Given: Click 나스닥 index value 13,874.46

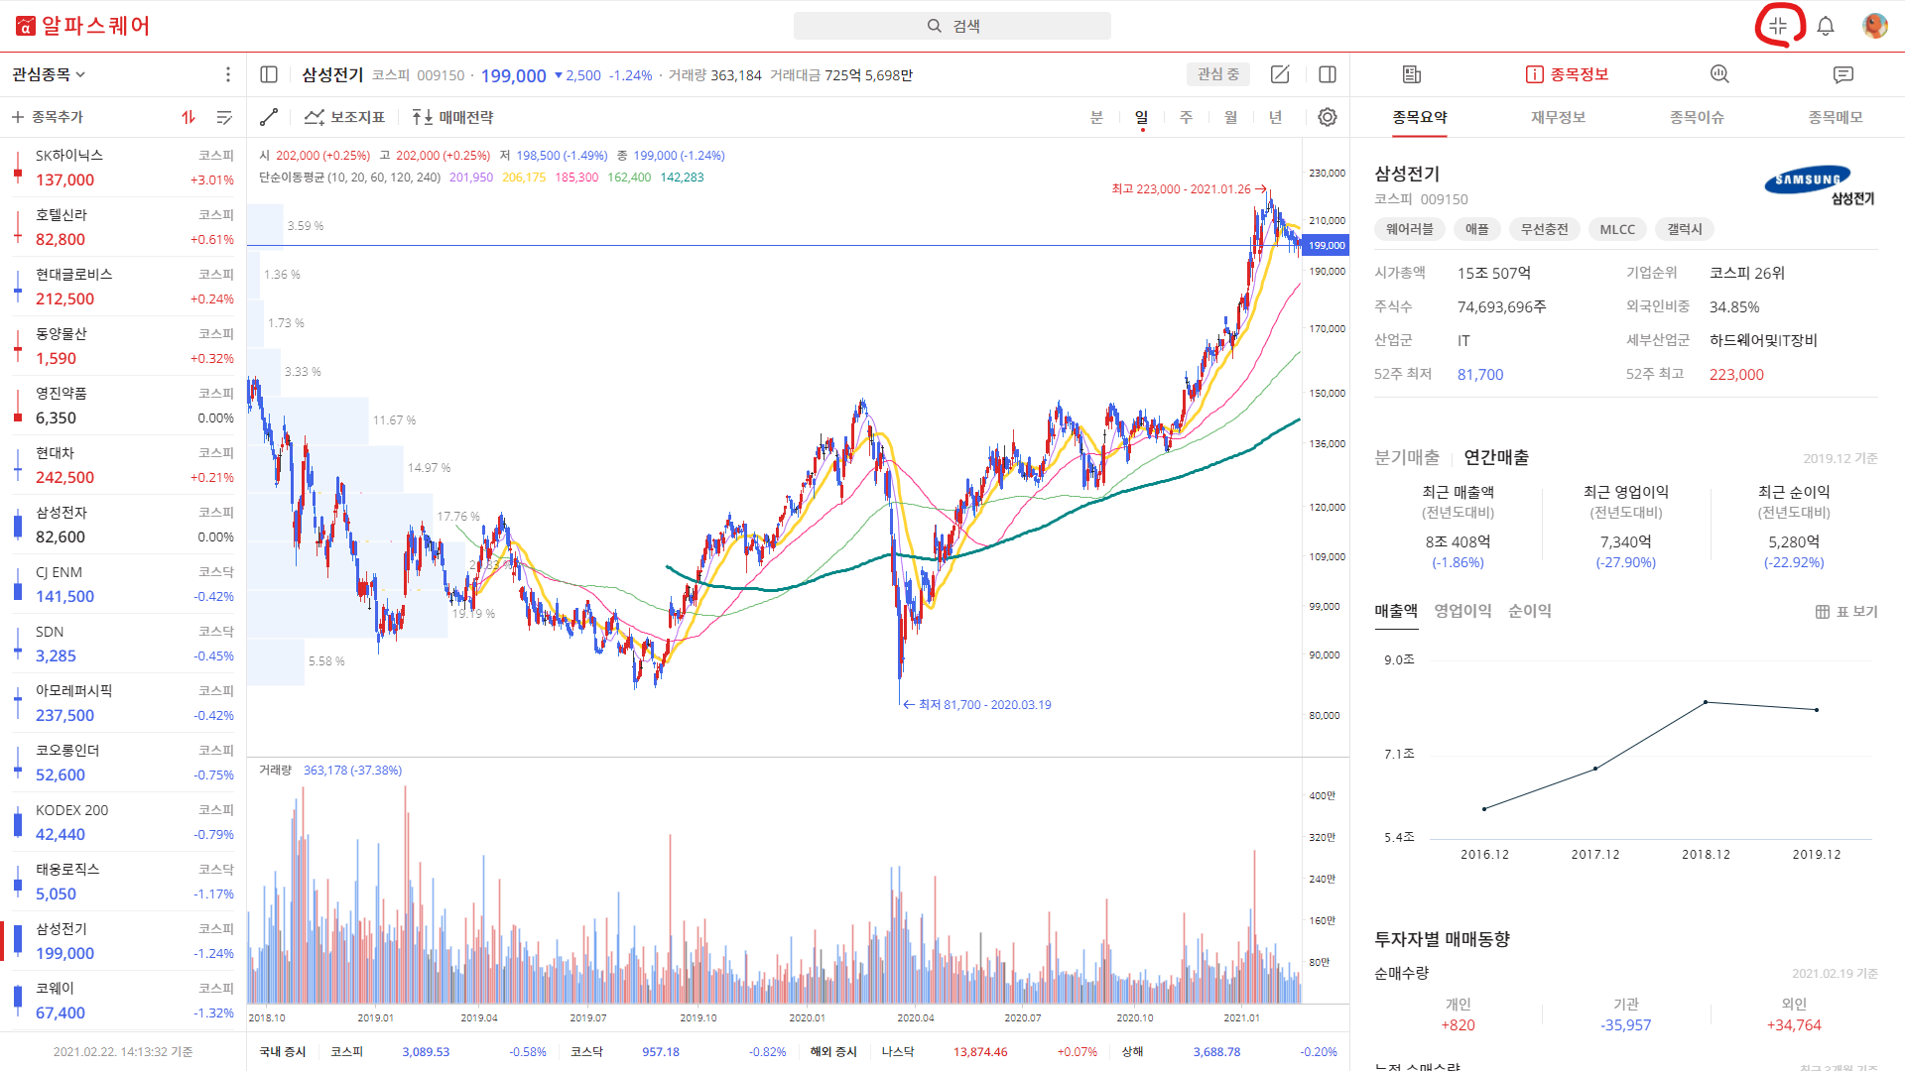Looking at the screenshot, I should point(980,1052).
